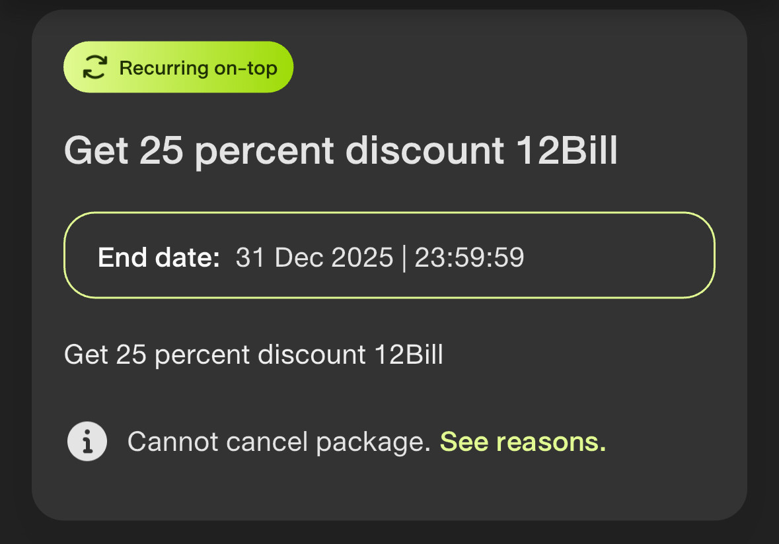This screenshot has width=779, height=544.
Task: Click the "12Bill" word in the heading
Action: tap(567, 150)
